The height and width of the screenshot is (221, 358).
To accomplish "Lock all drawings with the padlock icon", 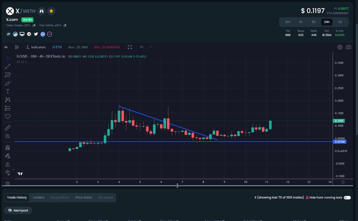I will pyautogui.click(x=7, y=164).
